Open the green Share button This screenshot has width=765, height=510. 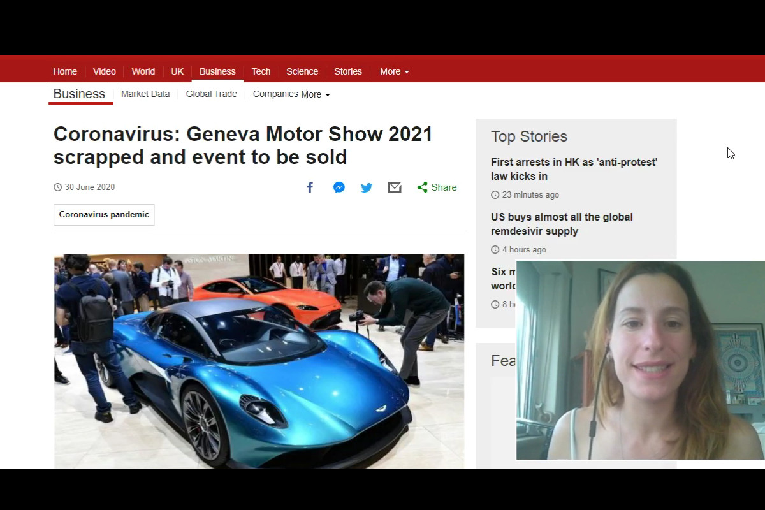coord(437,187)
